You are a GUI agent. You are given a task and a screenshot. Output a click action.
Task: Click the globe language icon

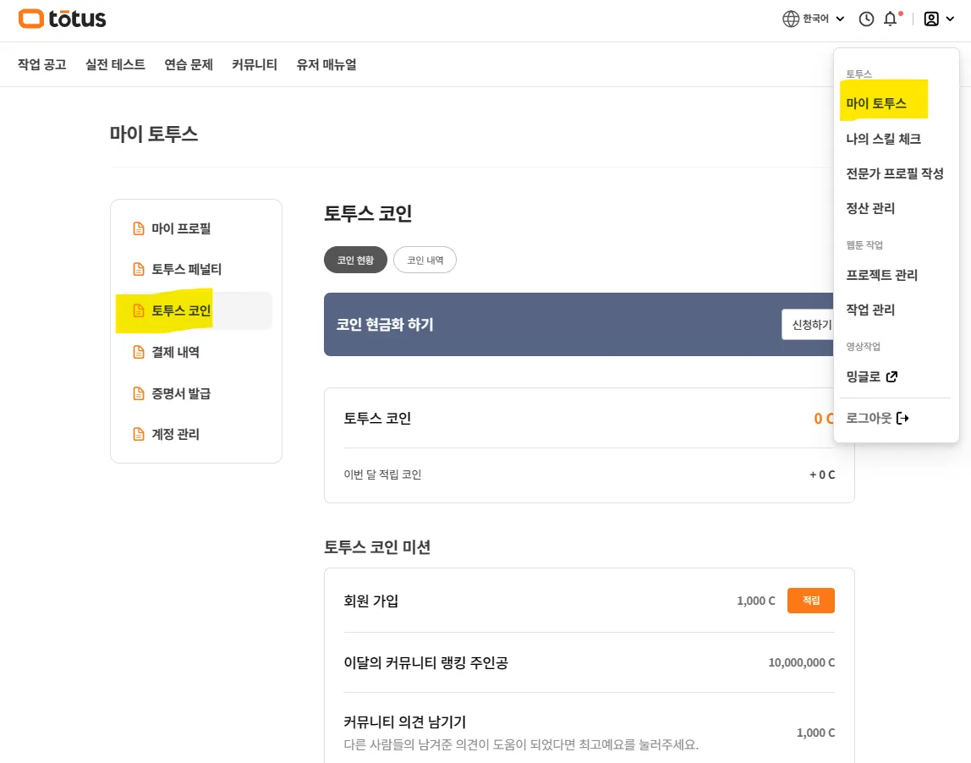pos(791,19)
